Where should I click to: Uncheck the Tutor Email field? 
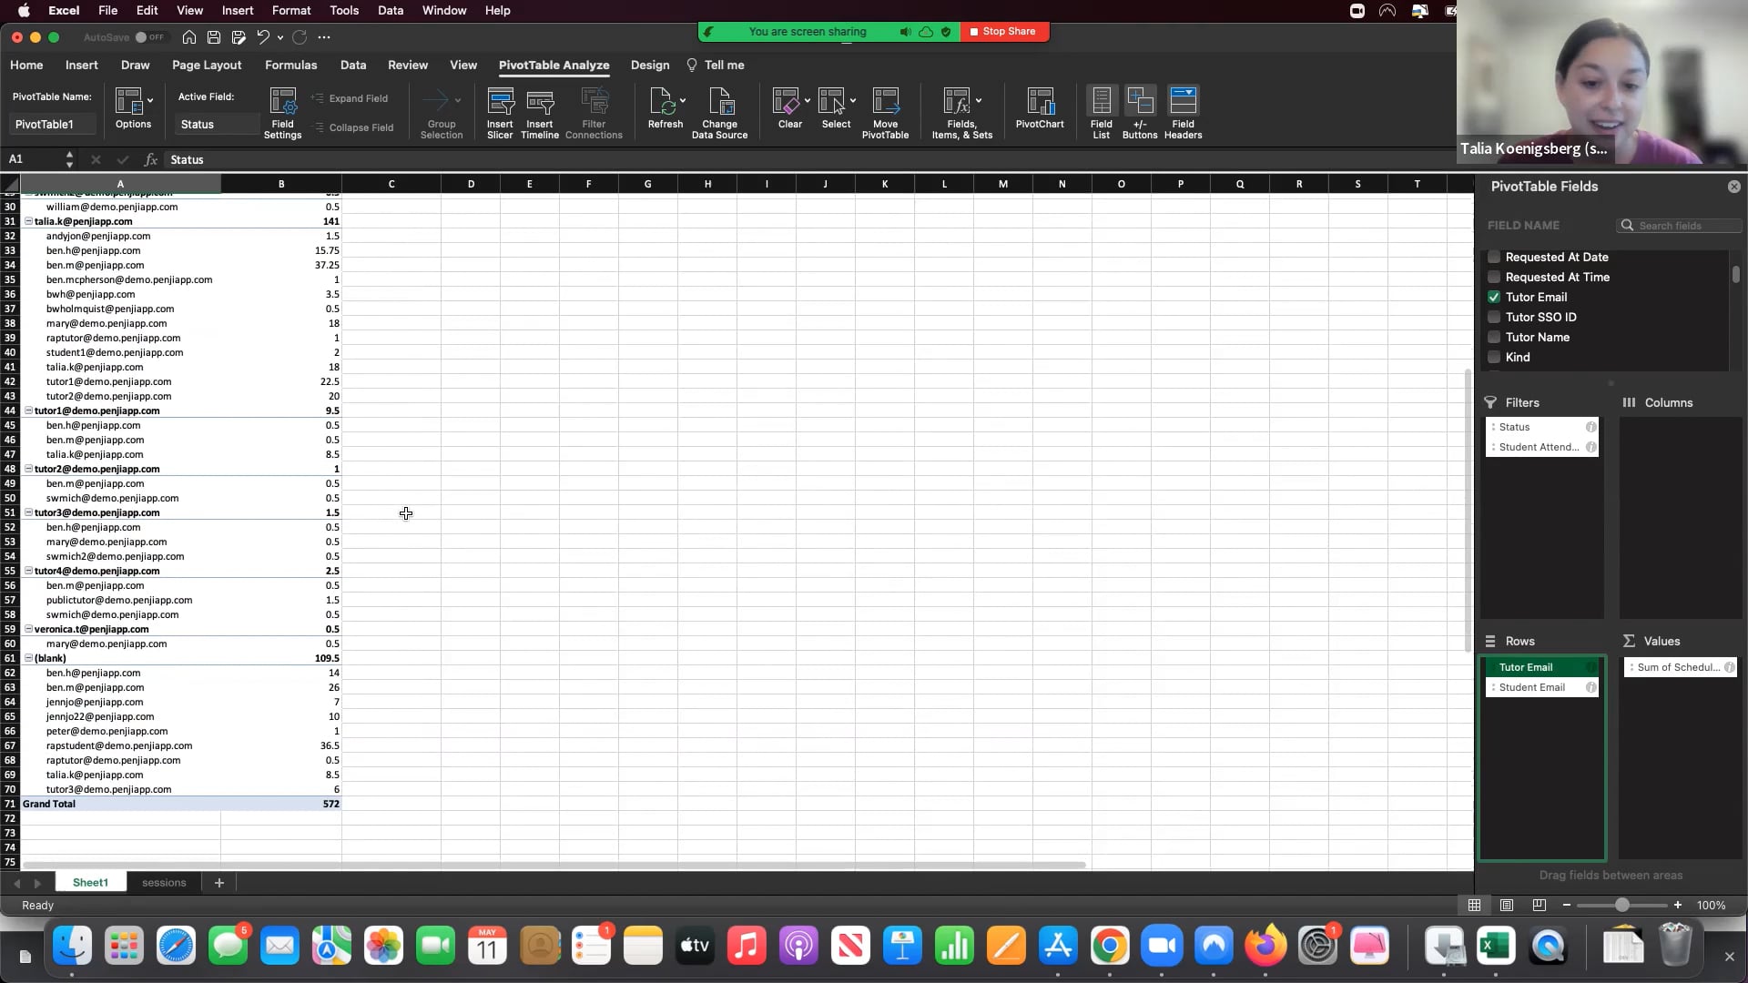click(x=1494, y=297)
